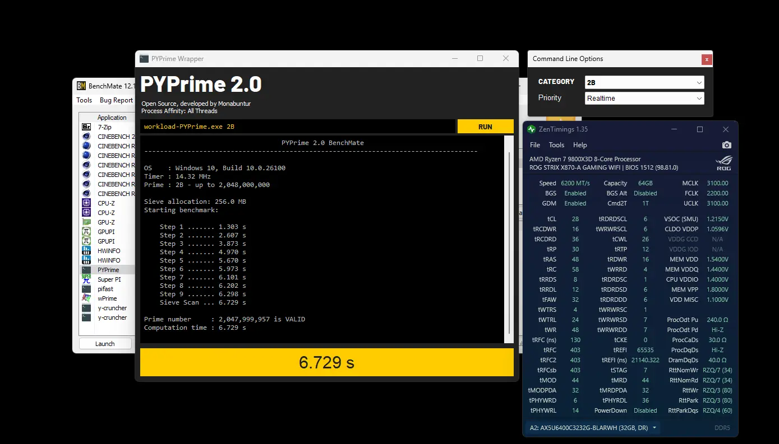Click the ROG STRIX X870-A GAMING WIFI motherboard line
Screen dimensions: 779x444
tap(604, 167)
